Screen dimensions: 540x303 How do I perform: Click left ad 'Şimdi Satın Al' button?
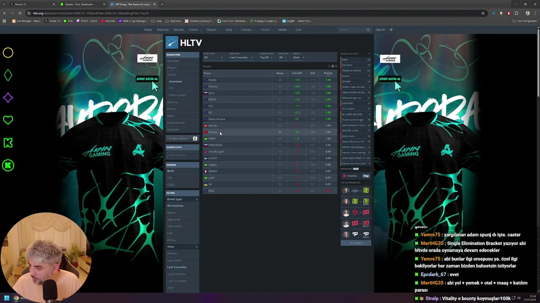pos(147,79)
